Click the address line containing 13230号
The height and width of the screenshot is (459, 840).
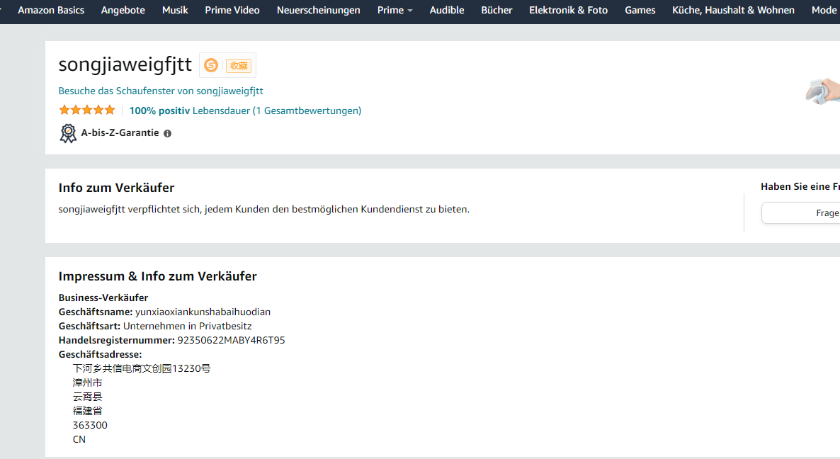click(x=142, y=368)
